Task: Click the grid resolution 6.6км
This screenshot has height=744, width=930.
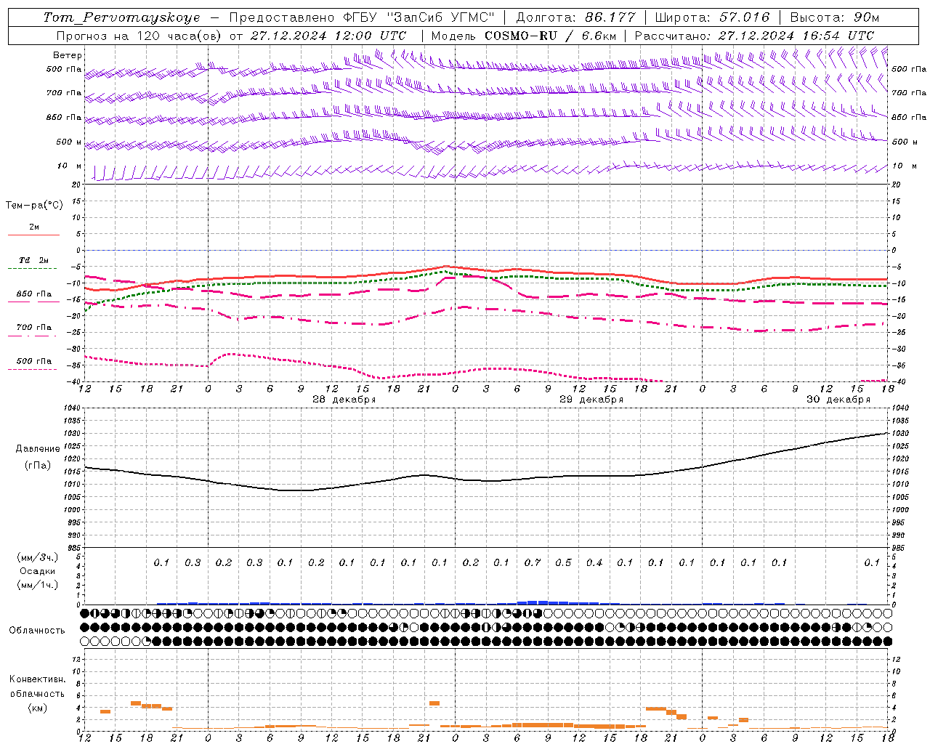Action: coord(599,36)
